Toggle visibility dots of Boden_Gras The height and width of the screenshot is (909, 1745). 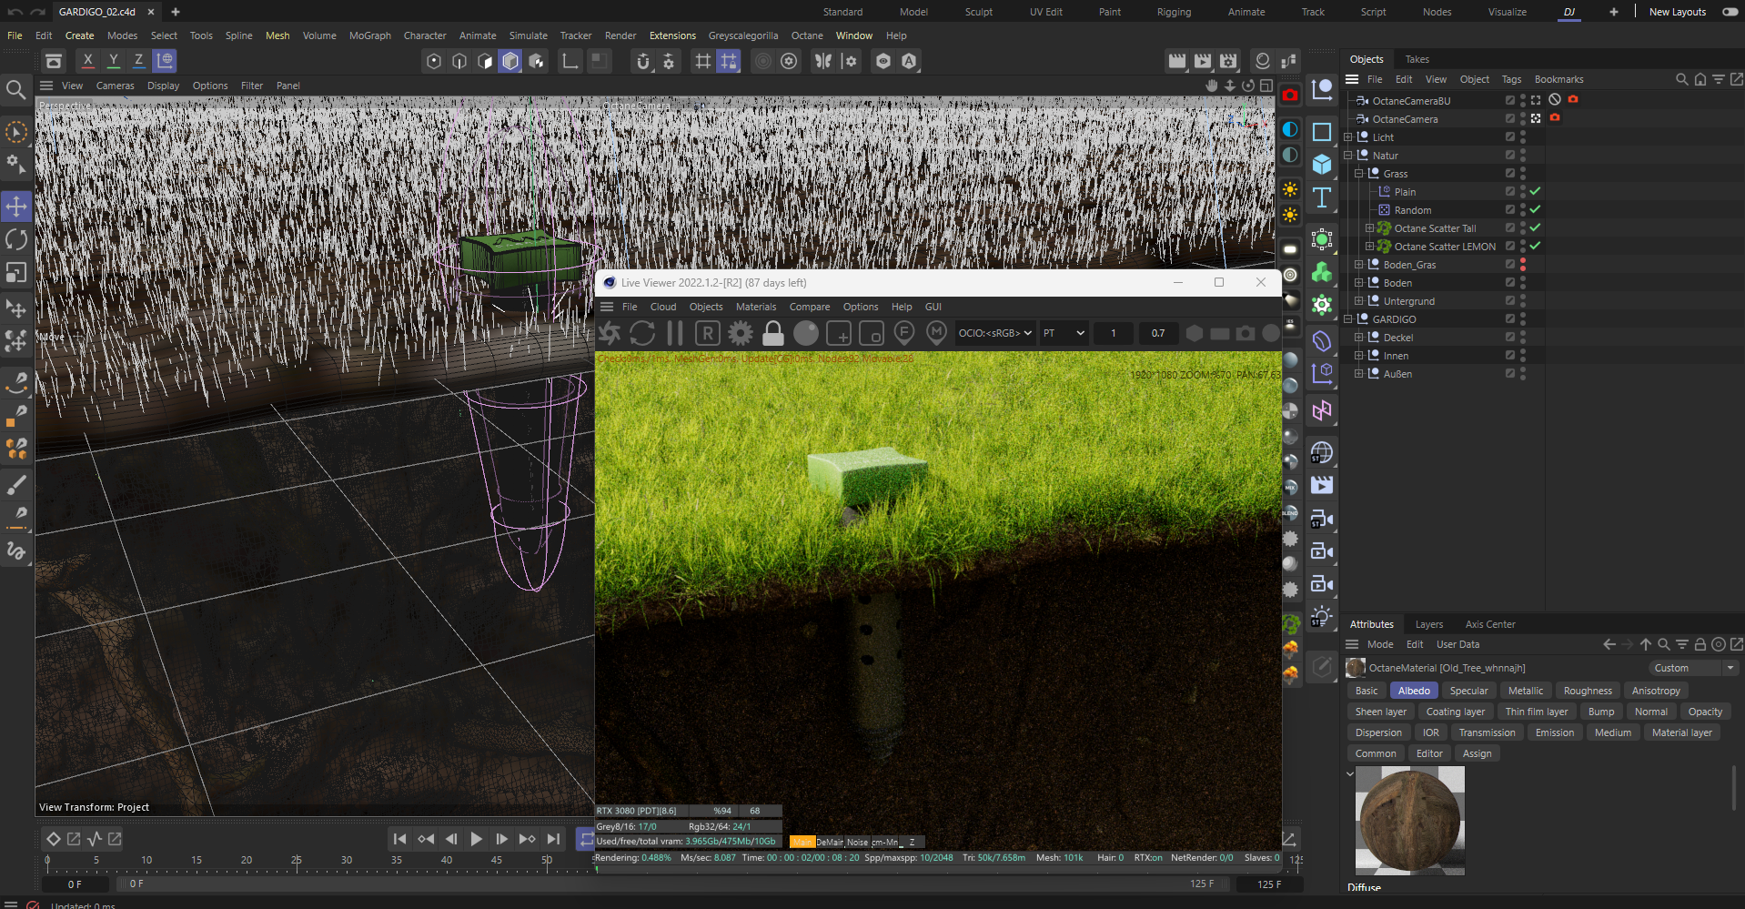[1523, 265]
